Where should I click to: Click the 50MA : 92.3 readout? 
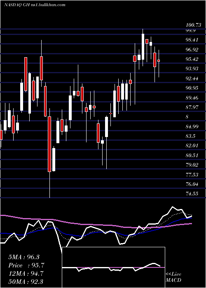click(26, 281)
